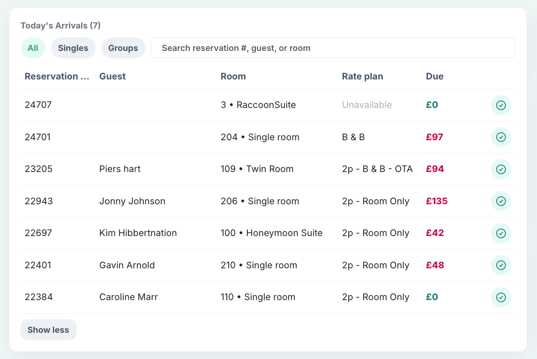Click check-in icon for Caroline Marr

tap(500, 297)
